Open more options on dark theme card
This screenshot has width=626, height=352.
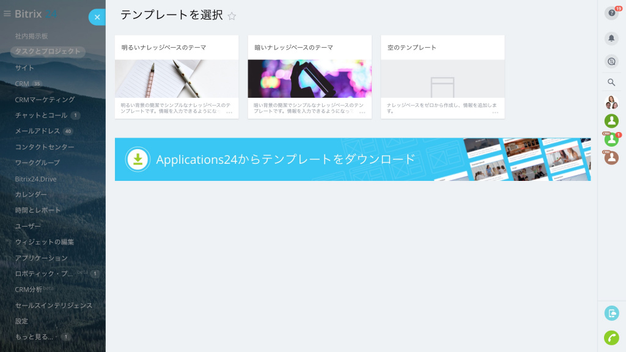point(362,112)
